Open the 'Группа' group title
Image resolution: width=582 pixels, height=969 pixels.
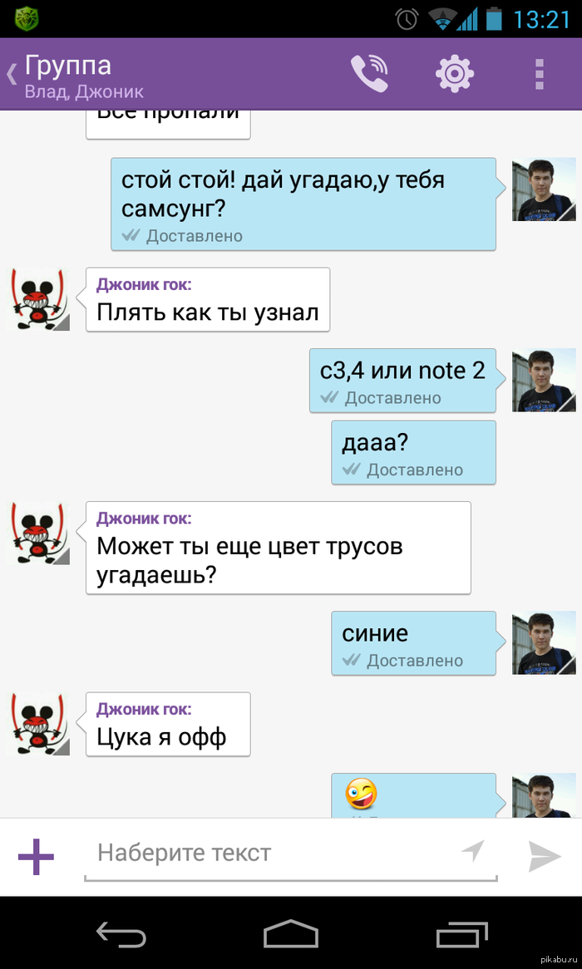[x=68, y=66]
